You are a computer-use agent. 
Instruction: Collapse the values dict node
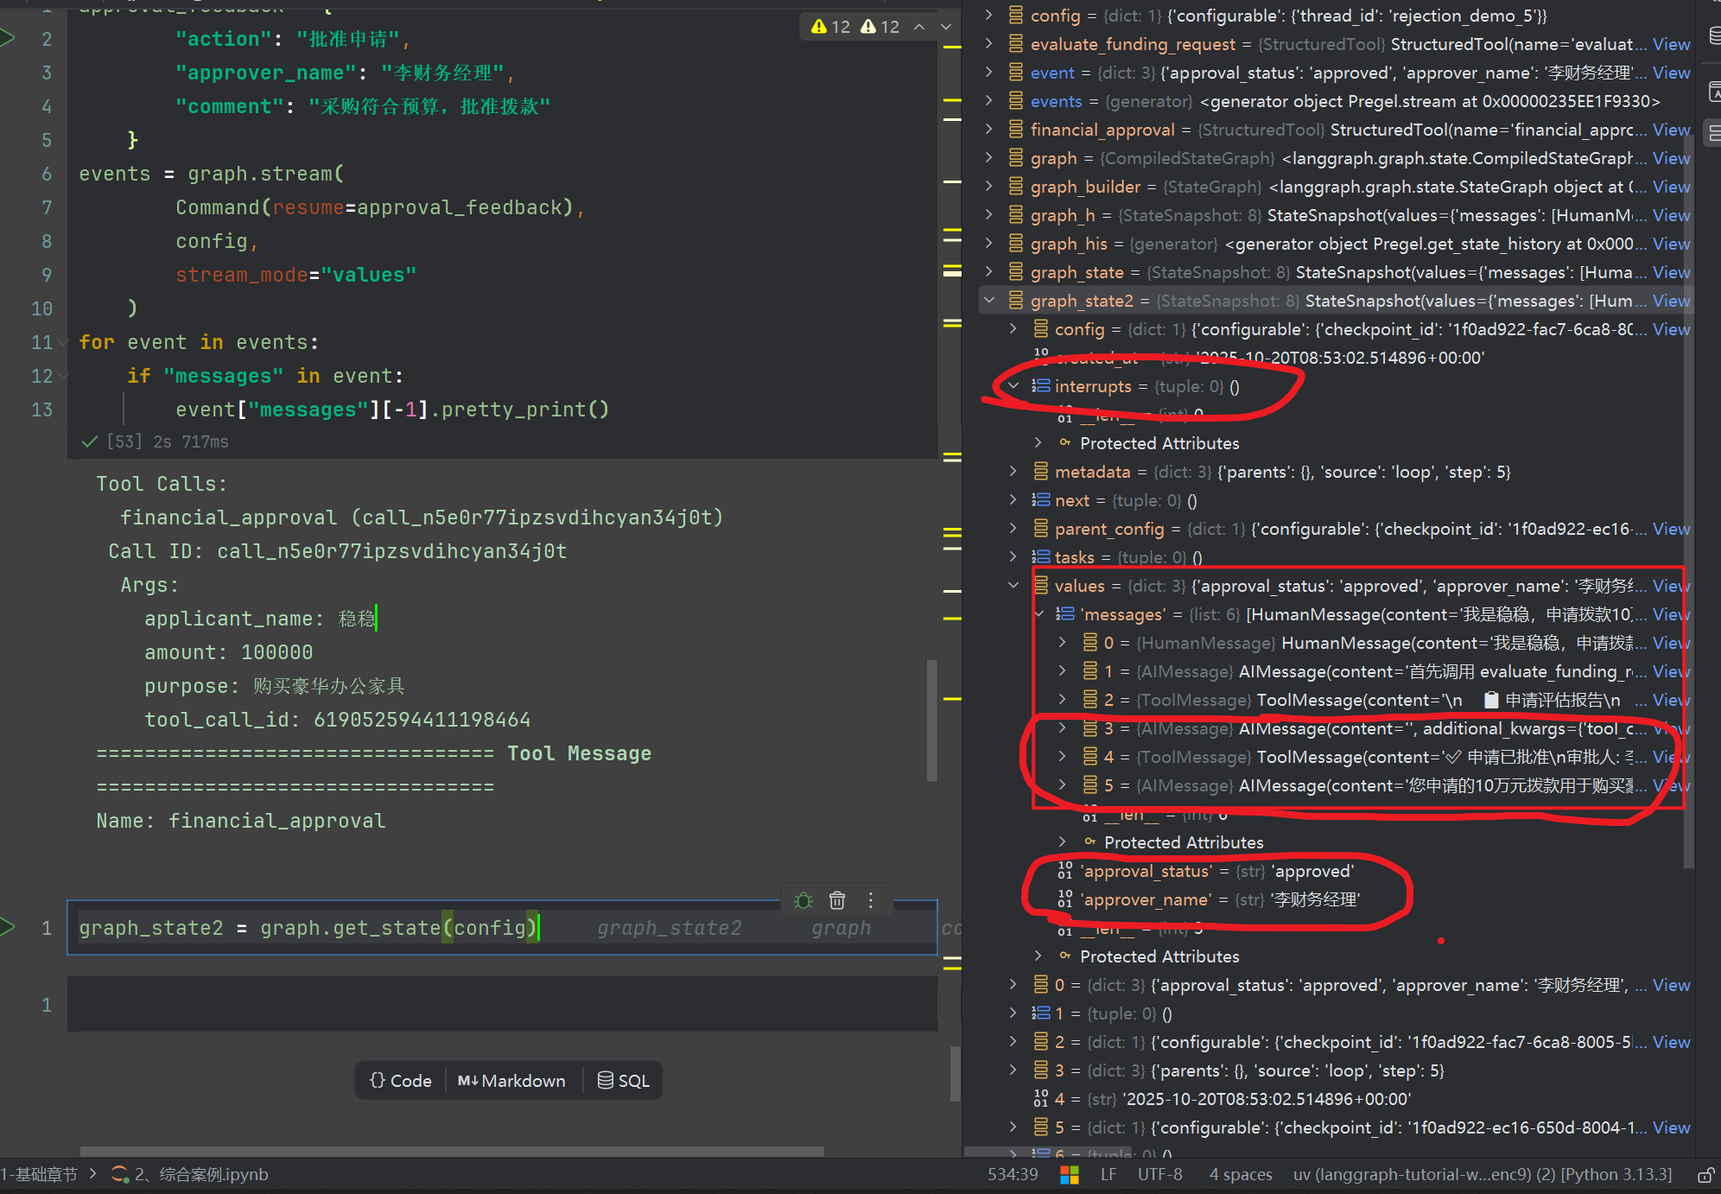click(x=1013, y=586)
